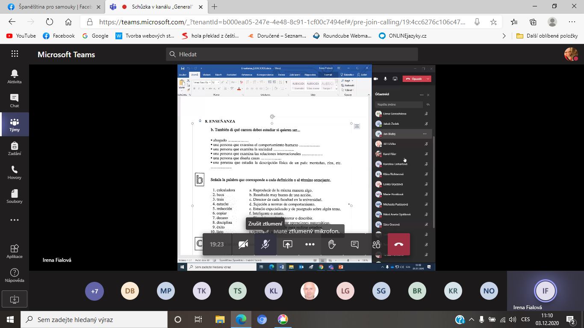The width and height of the screenshot is (584, 328).
Task: Open Hovory (calls) in the sidebar
Action: 15,172
